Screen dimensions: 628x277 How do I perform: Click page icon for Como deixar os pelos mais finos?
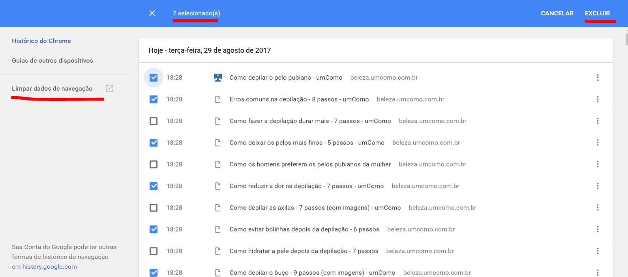pos(217,143)
